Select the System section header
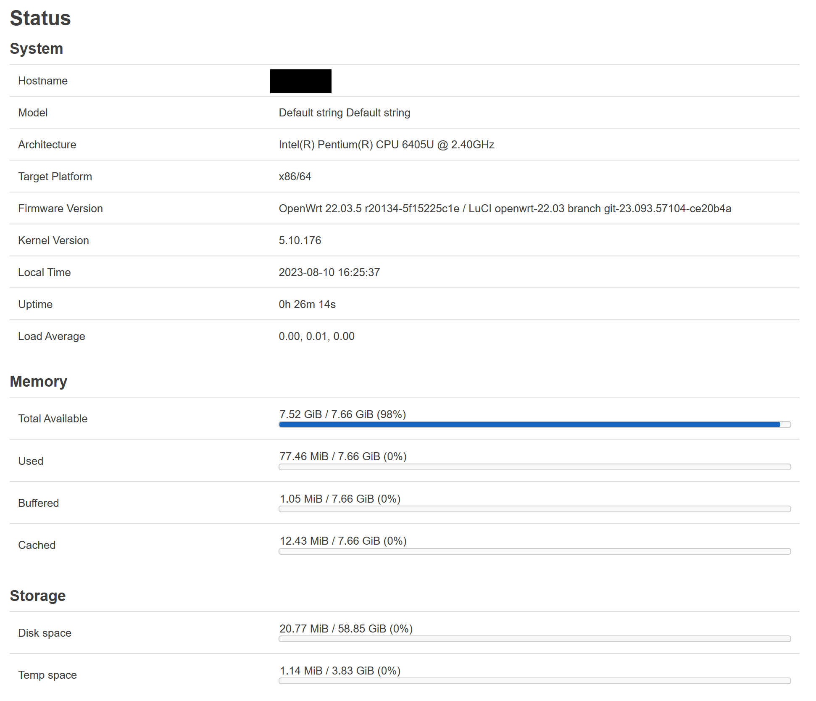Viewport: 816px width, 701px height. pos(37,48)
